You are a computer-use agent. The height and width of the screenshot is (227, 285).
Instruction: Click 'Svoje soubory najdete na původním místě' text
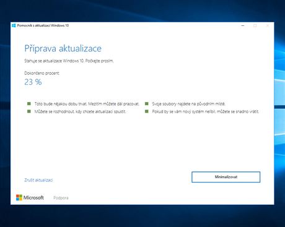(188, 104)
